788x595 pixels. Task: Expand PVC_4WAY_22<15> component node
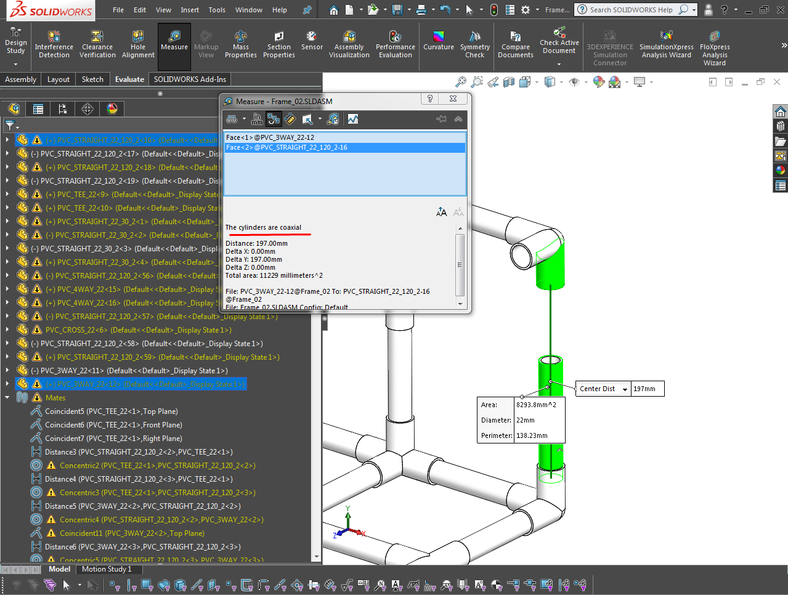pyautogui.click(x=7, y=289)
